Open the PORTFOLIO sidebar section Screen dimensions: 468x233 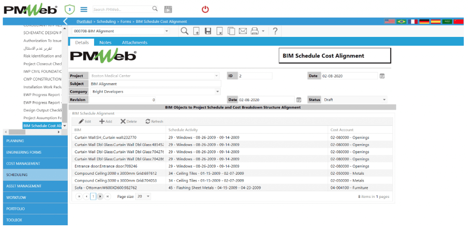coord(36,208)
